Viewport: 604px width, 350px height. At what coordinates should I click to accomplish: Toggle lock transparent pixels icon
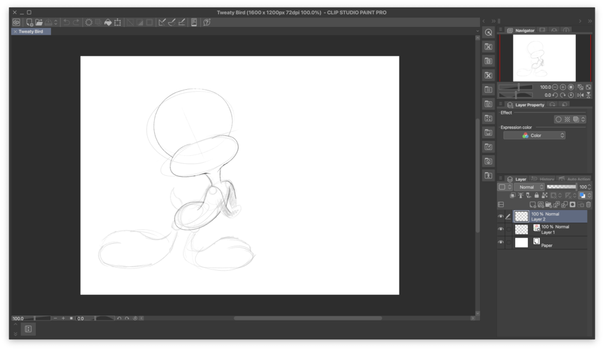point(544,195)
